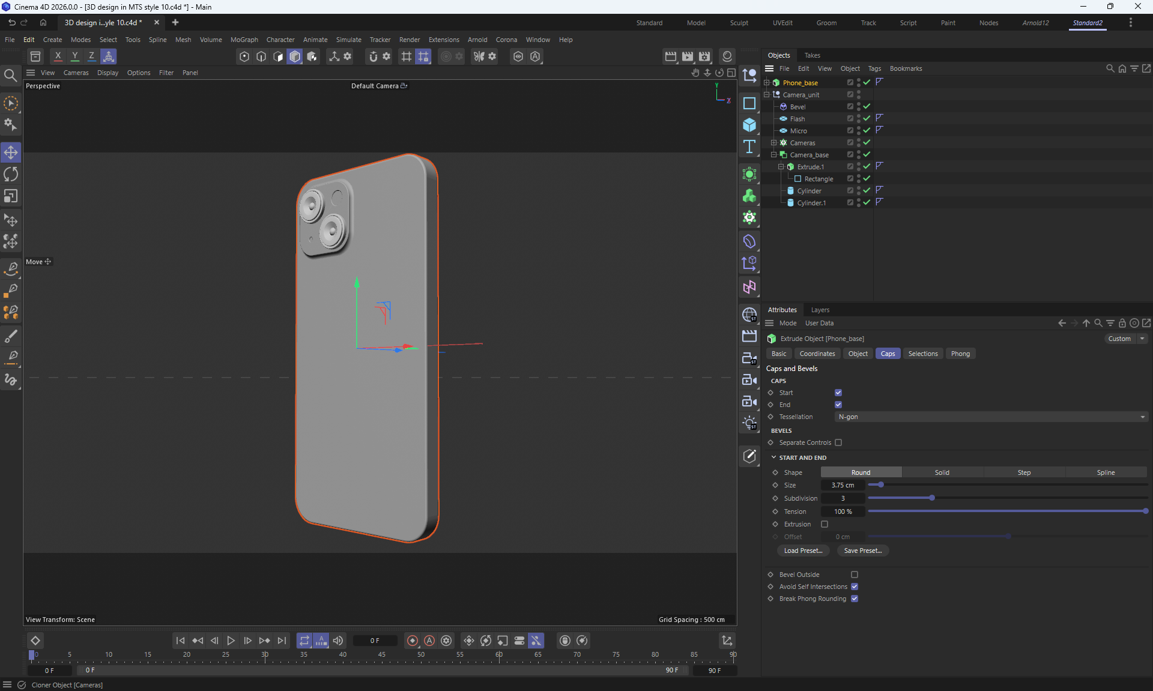
Task: Click the Record Active Objects button
Action: coord(413,641)
